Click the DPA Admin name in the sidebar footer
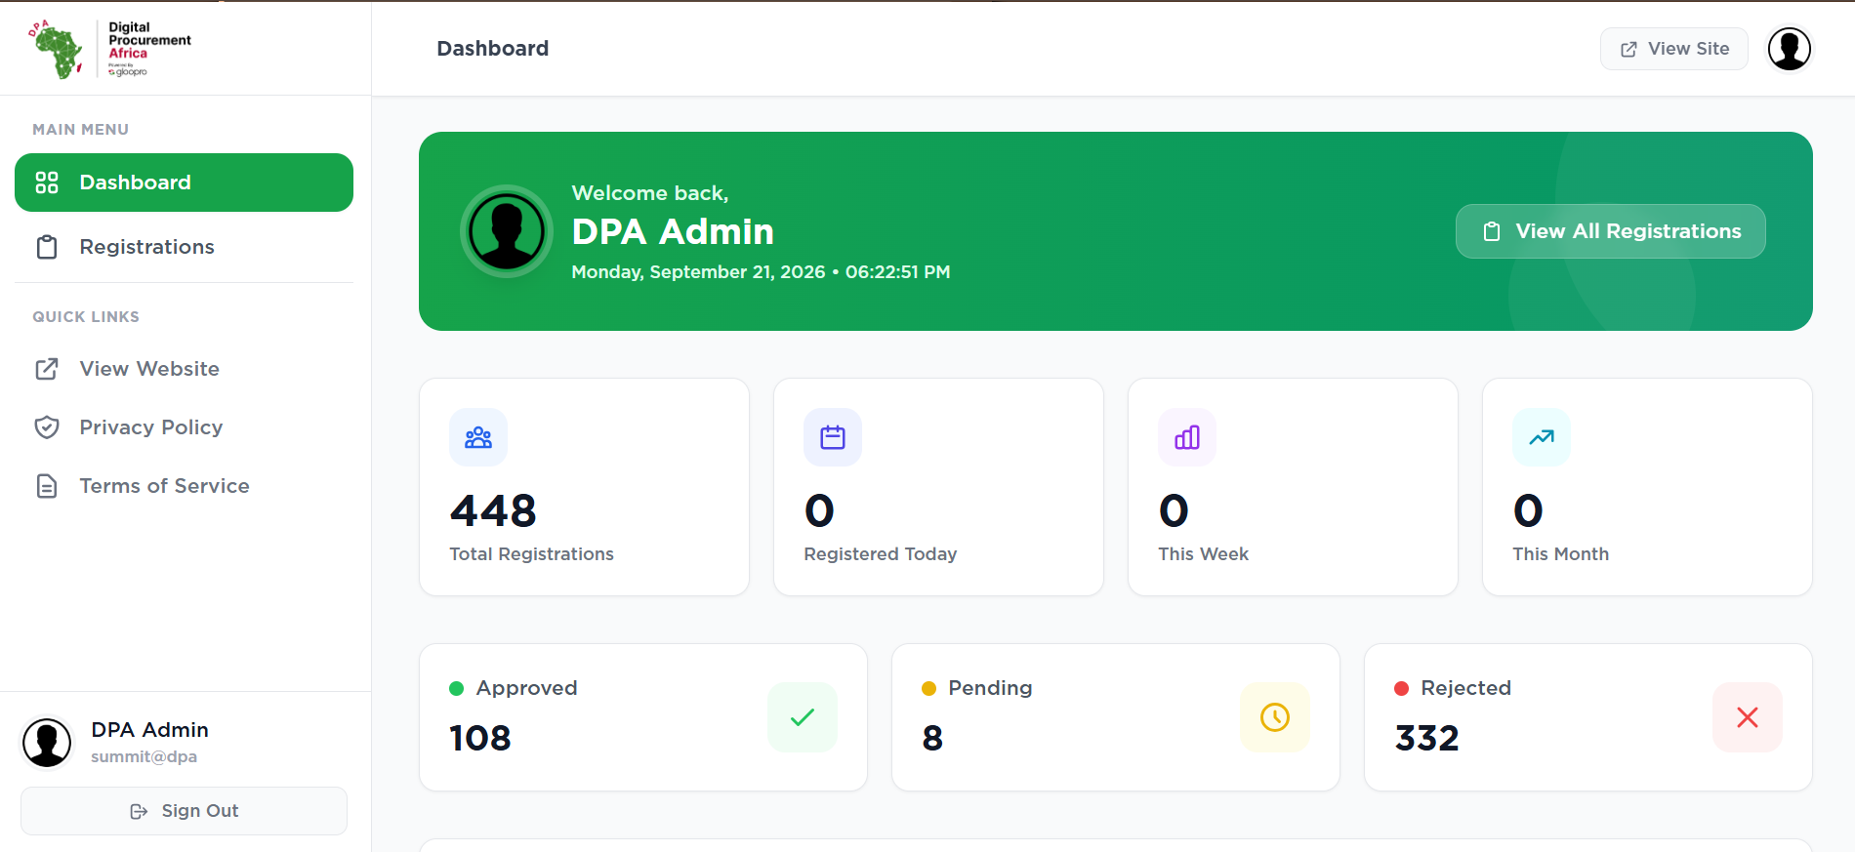The height and width of the screenshot is (852, 1855). tap(149, 730)
